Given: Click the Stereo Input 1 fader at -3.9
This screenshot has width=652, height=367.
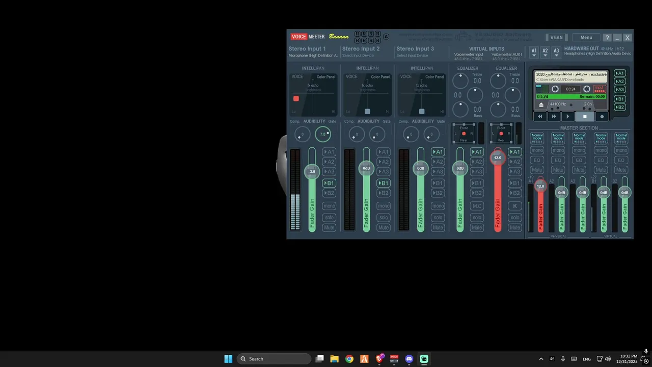Looking at the screenshot, I should point(312,172).
